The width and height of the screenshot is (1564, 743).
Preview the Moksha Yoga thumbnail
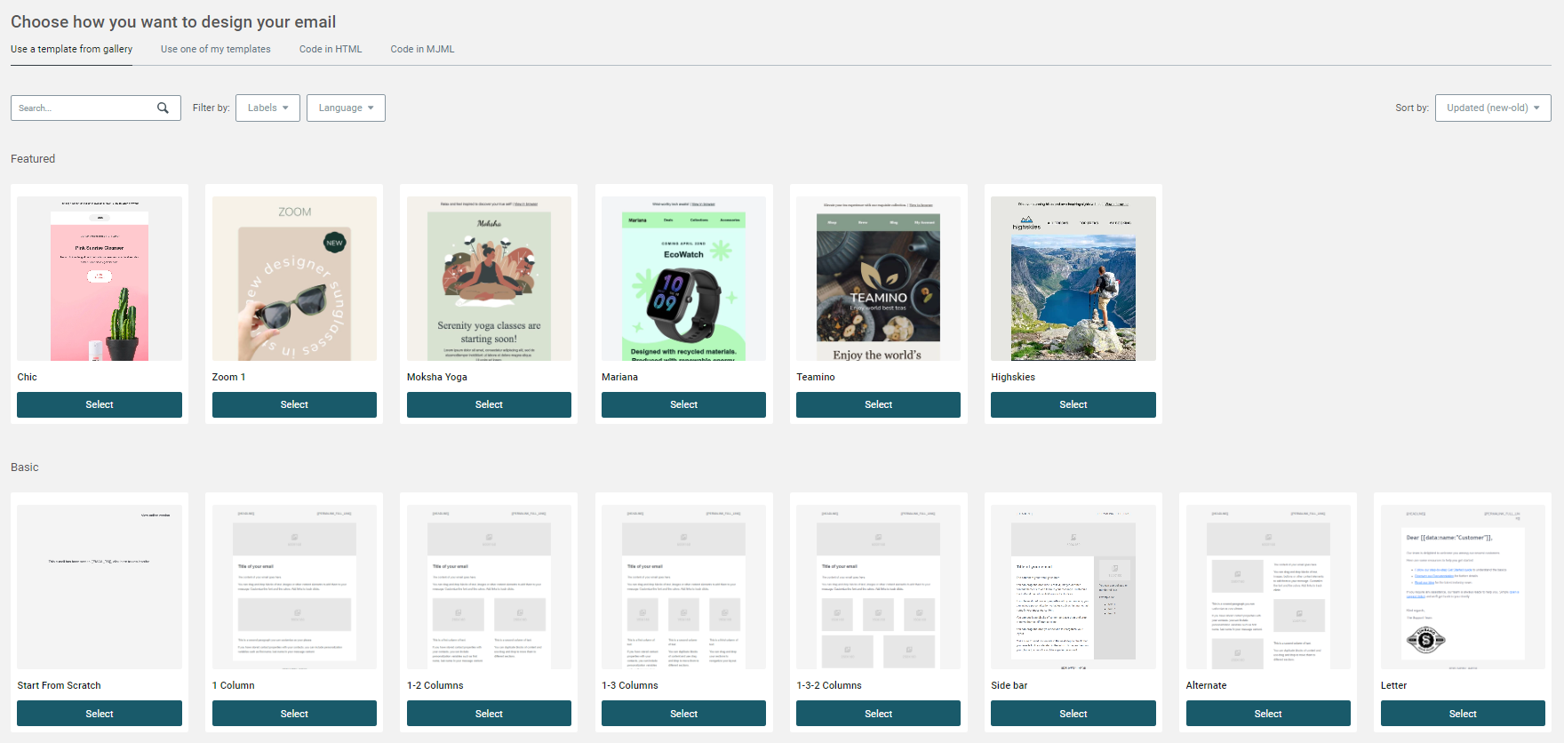pyautogui.click(x=489, y=278)
